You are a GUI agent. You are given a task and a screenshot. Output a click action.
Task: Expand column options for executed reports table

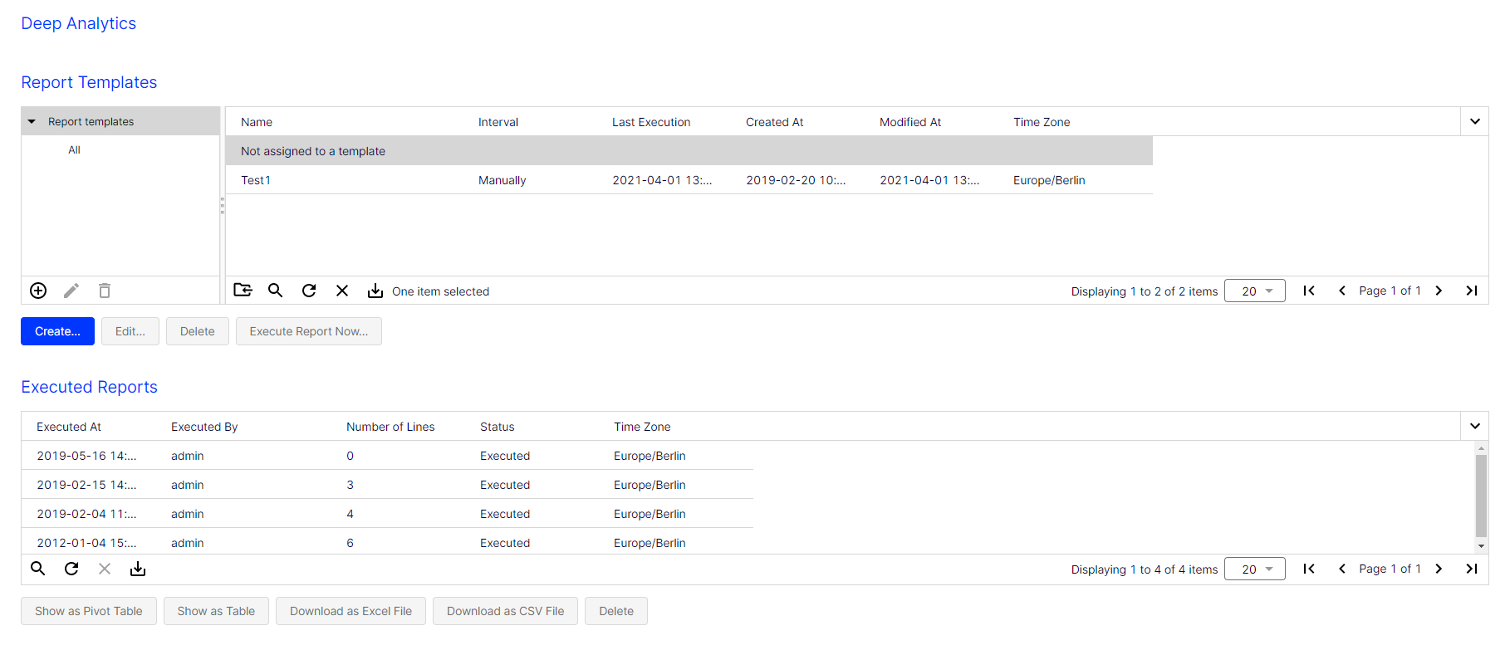coord(1474,427)
